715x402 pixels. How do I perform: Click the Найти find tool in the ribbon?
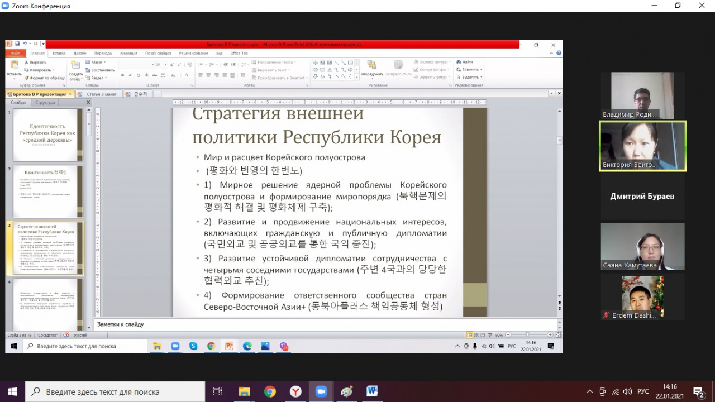(465, 62)
